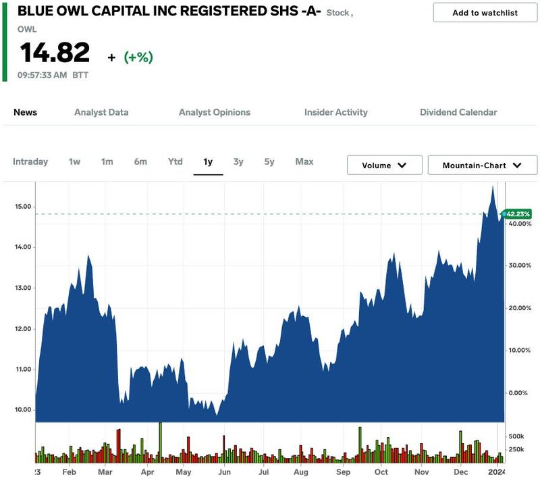540x479 pixels.
Task: Switch chart to the 3y range
Action: point(238,161)
